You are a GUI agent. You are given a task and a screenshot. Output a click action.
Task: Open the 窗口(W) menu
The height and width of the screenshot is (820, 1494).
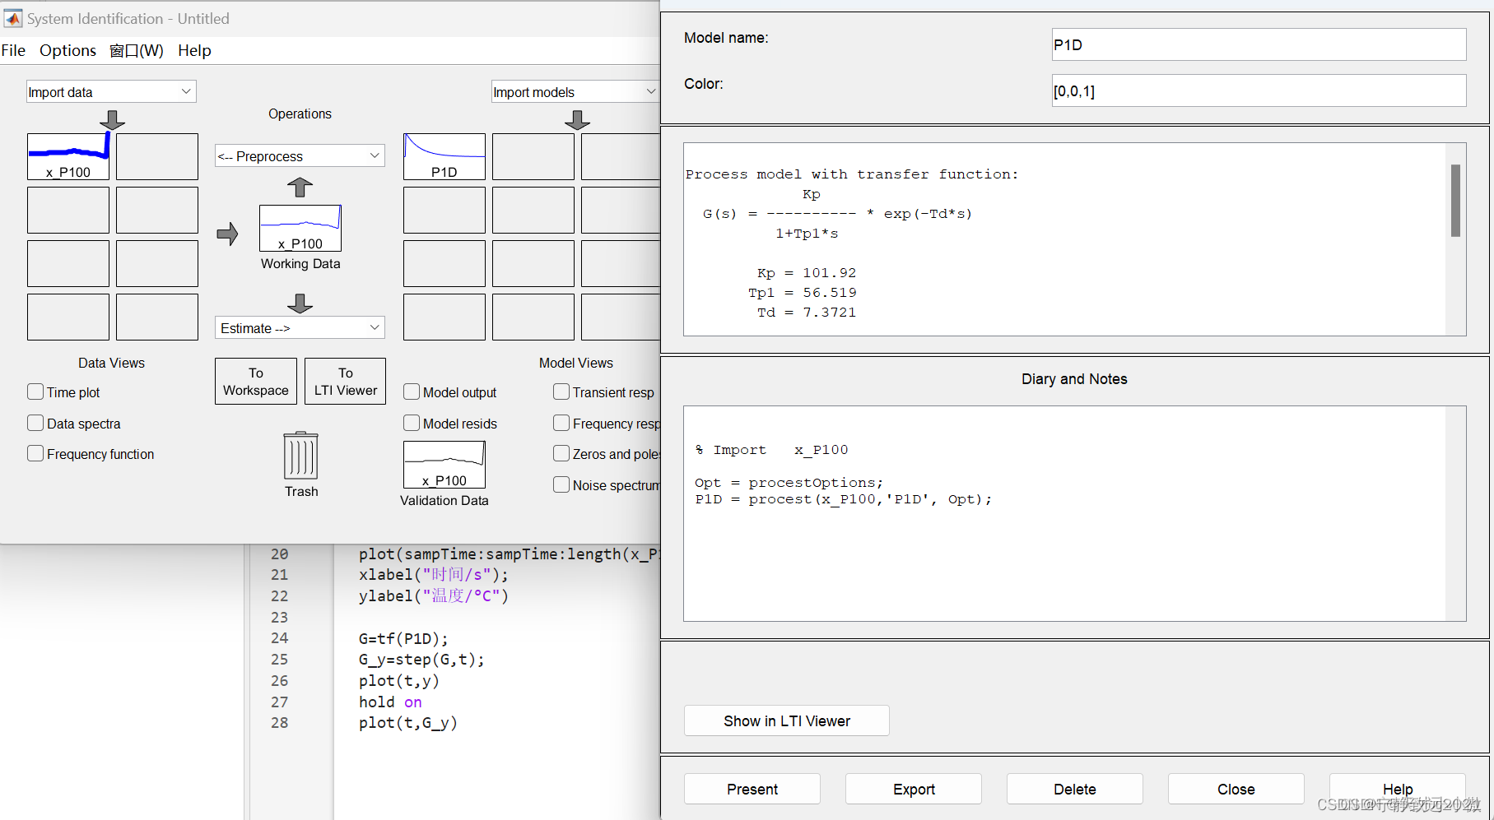[137, 50]
